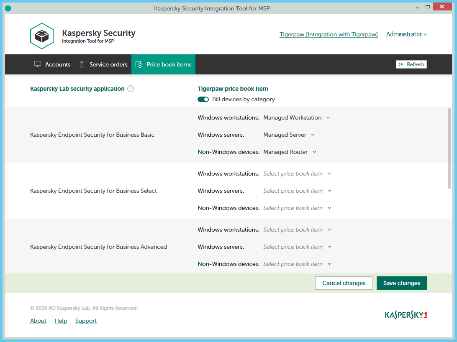The height and width of the screenshot is (342, 457).
Task: Toggle the Bill devices by category switch
Action: coord(203,100)
